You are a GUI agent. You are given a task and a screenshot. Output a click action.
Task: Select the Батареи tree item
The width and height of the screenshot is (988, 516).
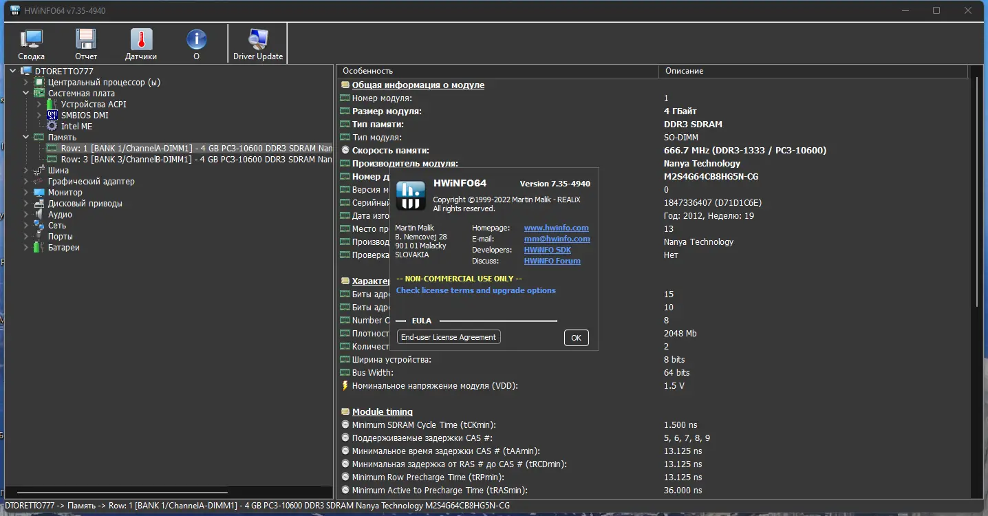point(63,248)
